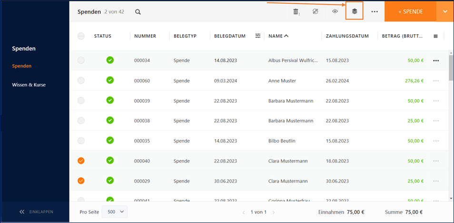
Task: Open the toolbar three-dots more menu
Action: [x=375, y=12]
